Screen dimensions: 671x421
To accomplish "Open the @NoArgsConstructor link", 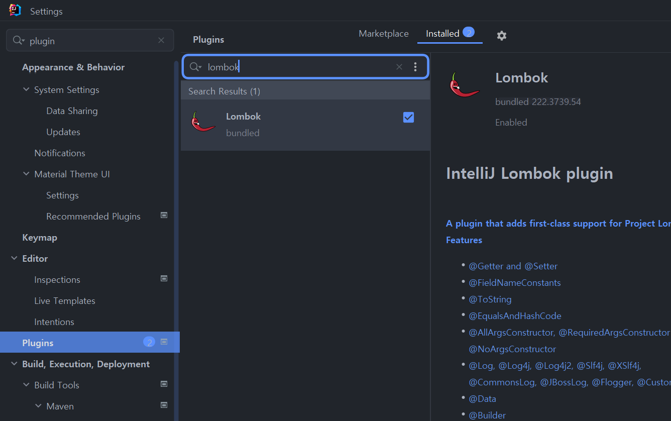I will [x=512, y=349].
